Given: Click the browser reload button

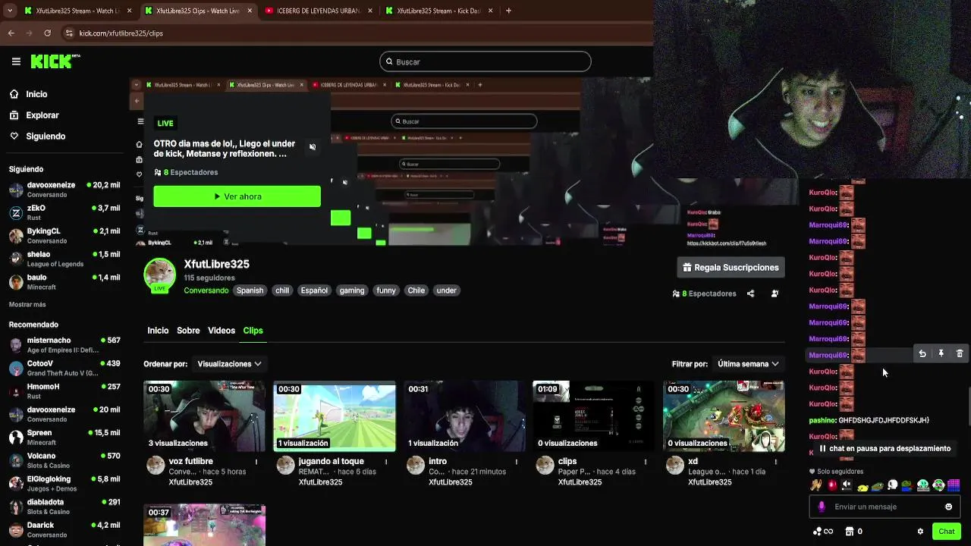Looking at the screenshot, I should click(47, 33).
